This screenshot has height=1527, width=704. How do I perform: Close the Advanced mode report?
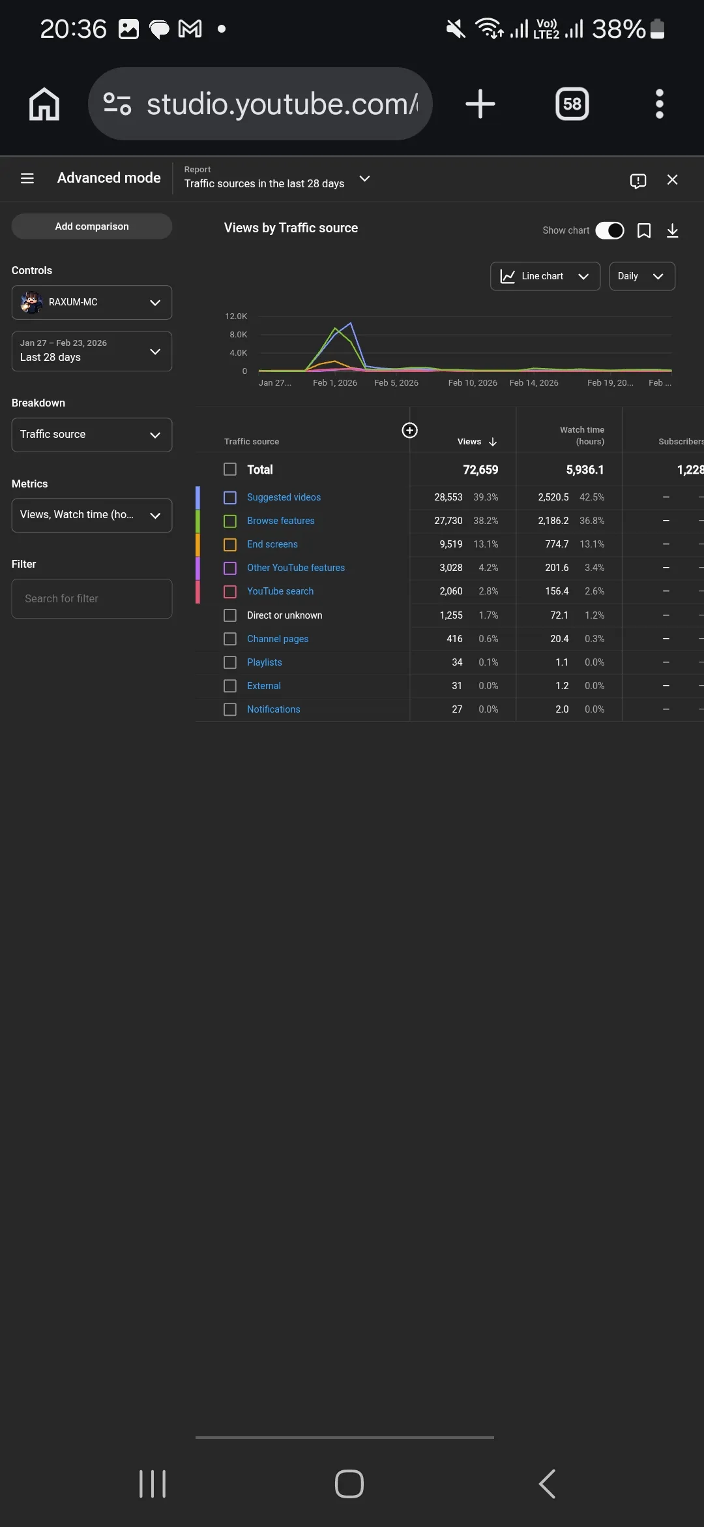673,179
